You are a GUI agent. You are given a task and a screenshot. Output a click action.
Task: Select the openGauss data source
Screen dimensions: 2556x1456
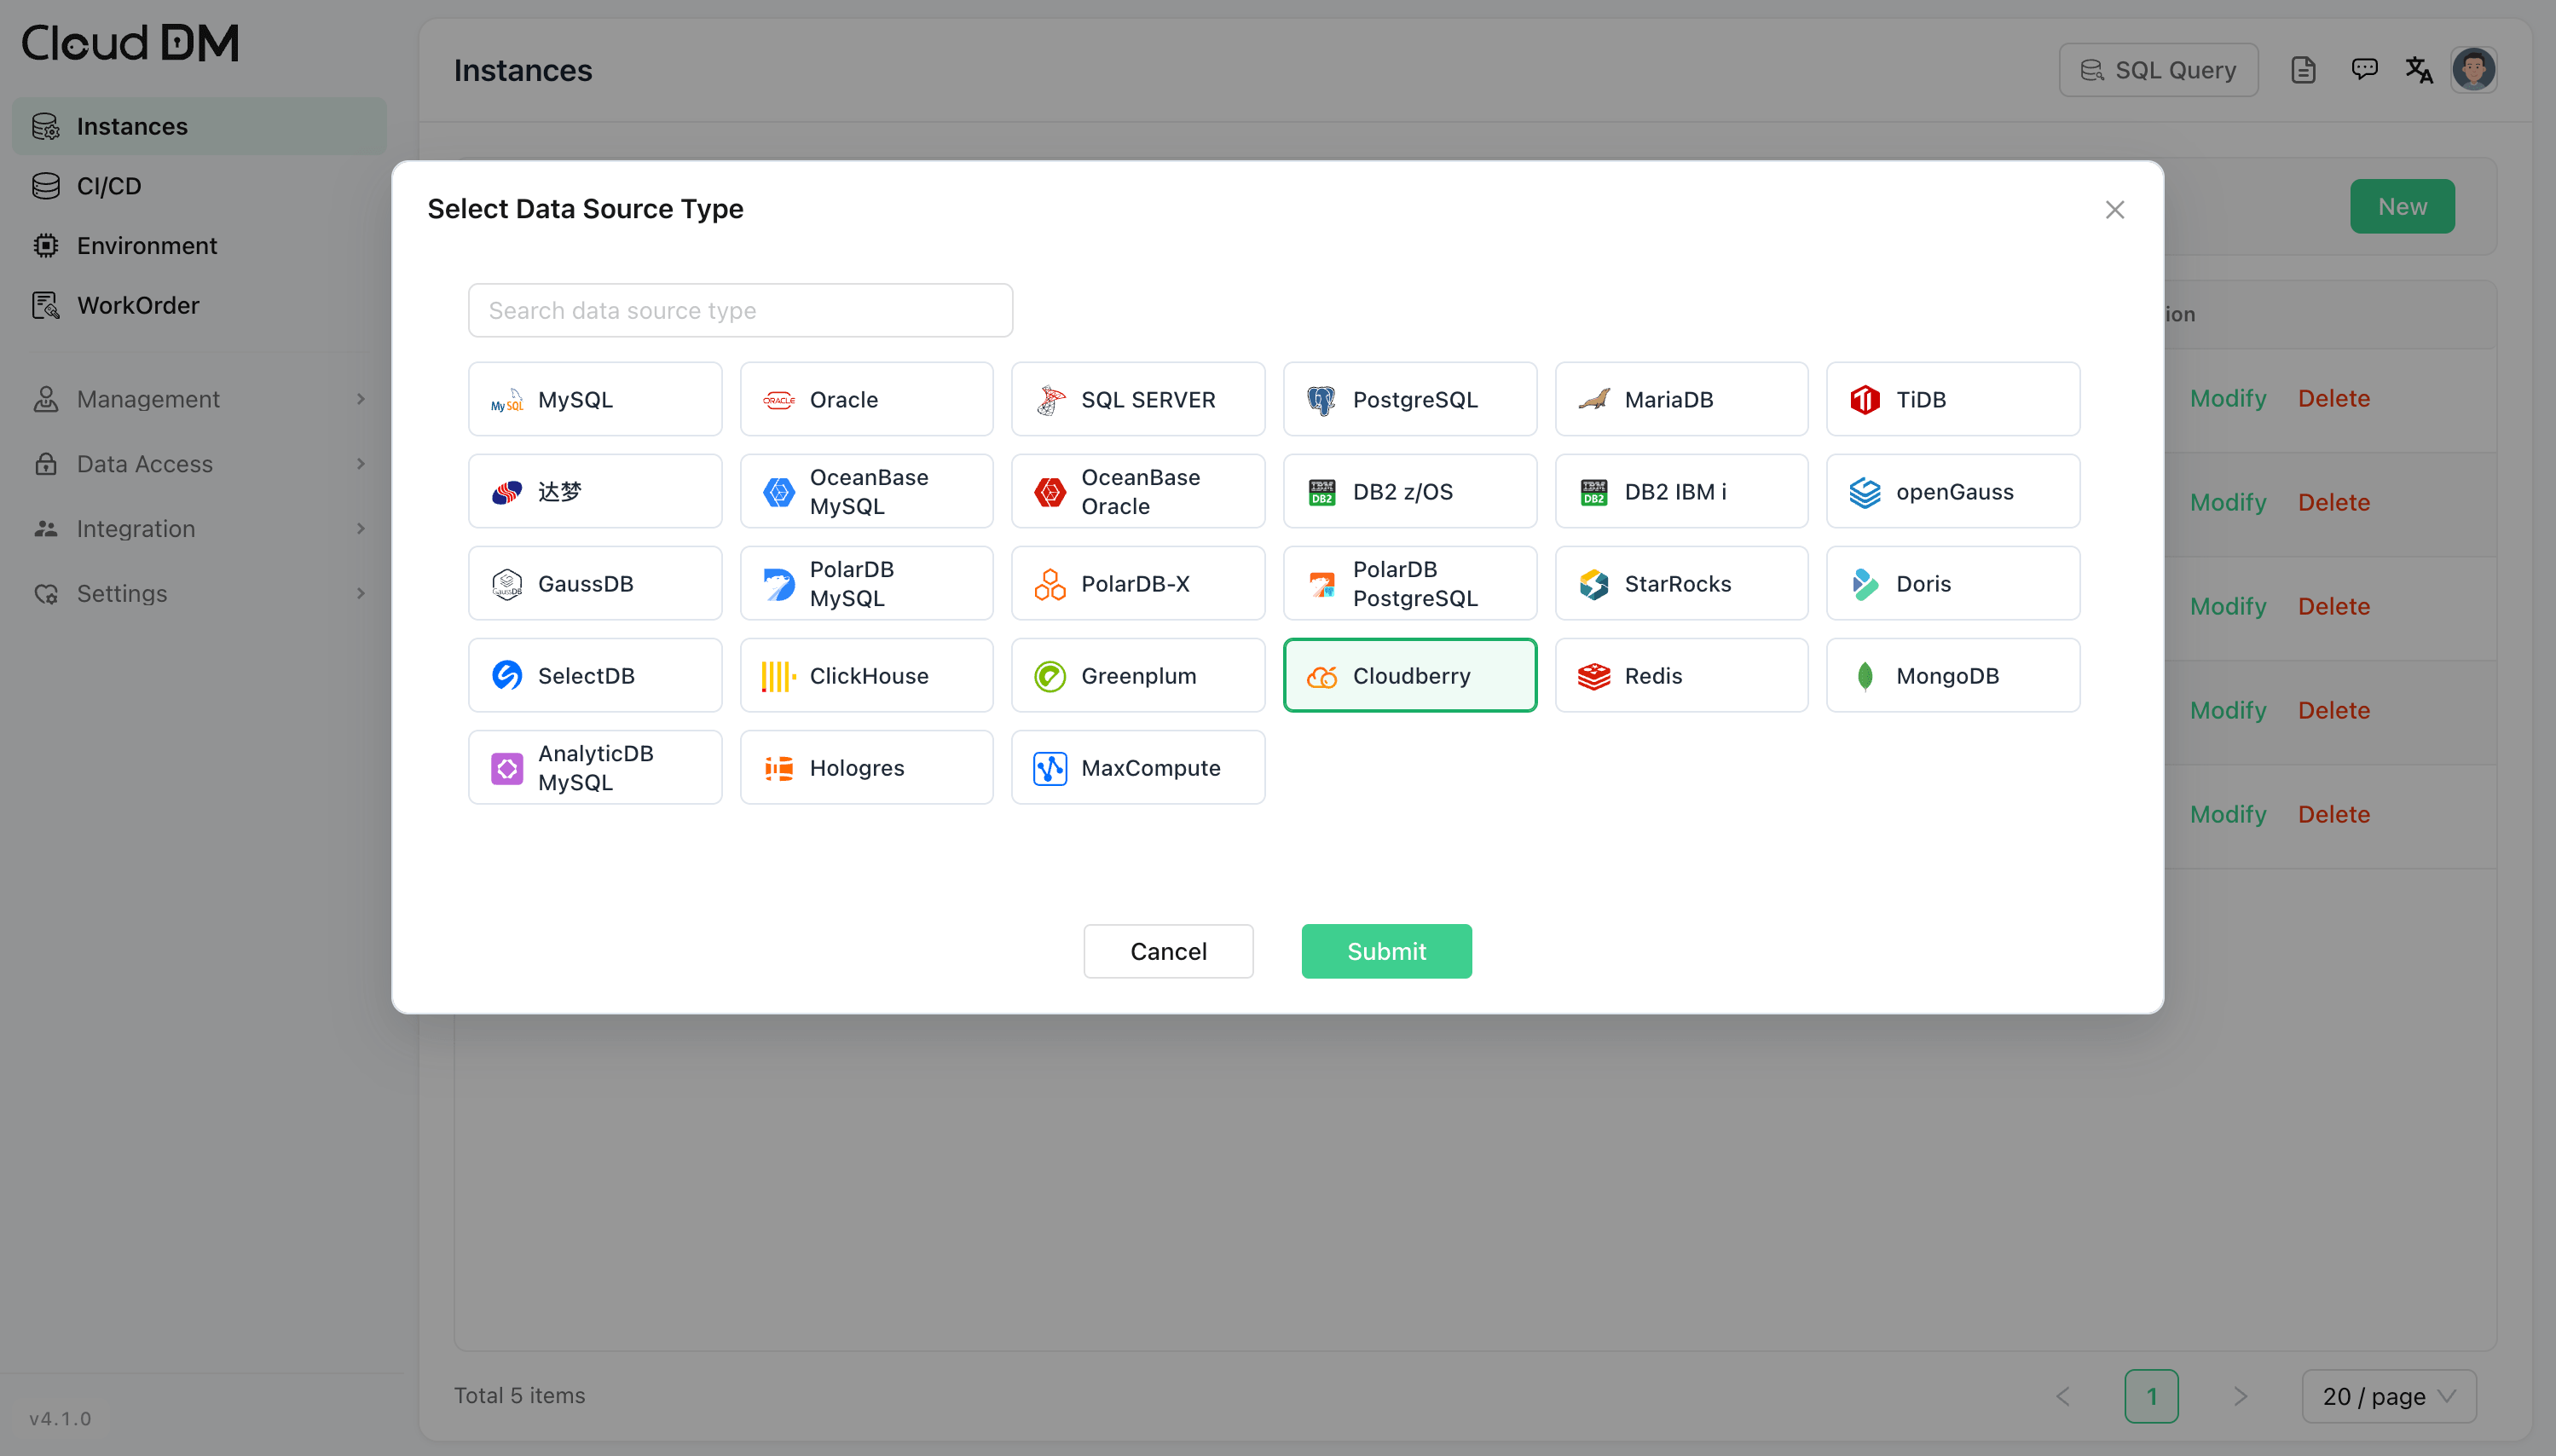tap(1953, 491)
